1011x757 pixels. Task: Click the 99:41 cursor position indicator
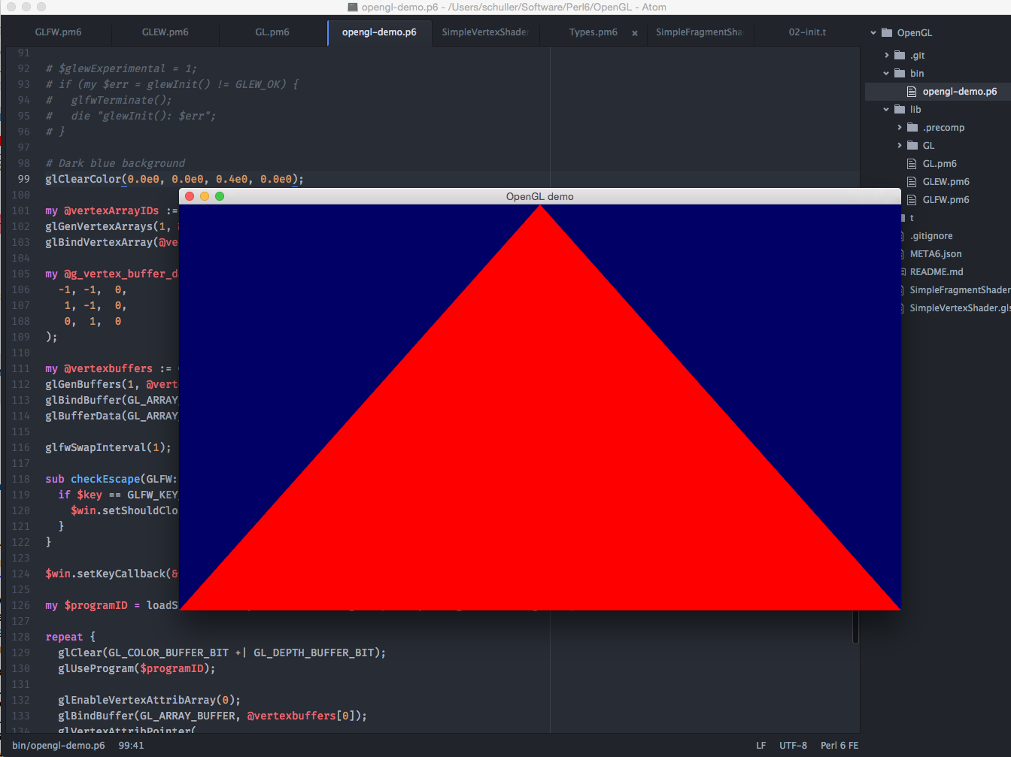pos(131,746)
